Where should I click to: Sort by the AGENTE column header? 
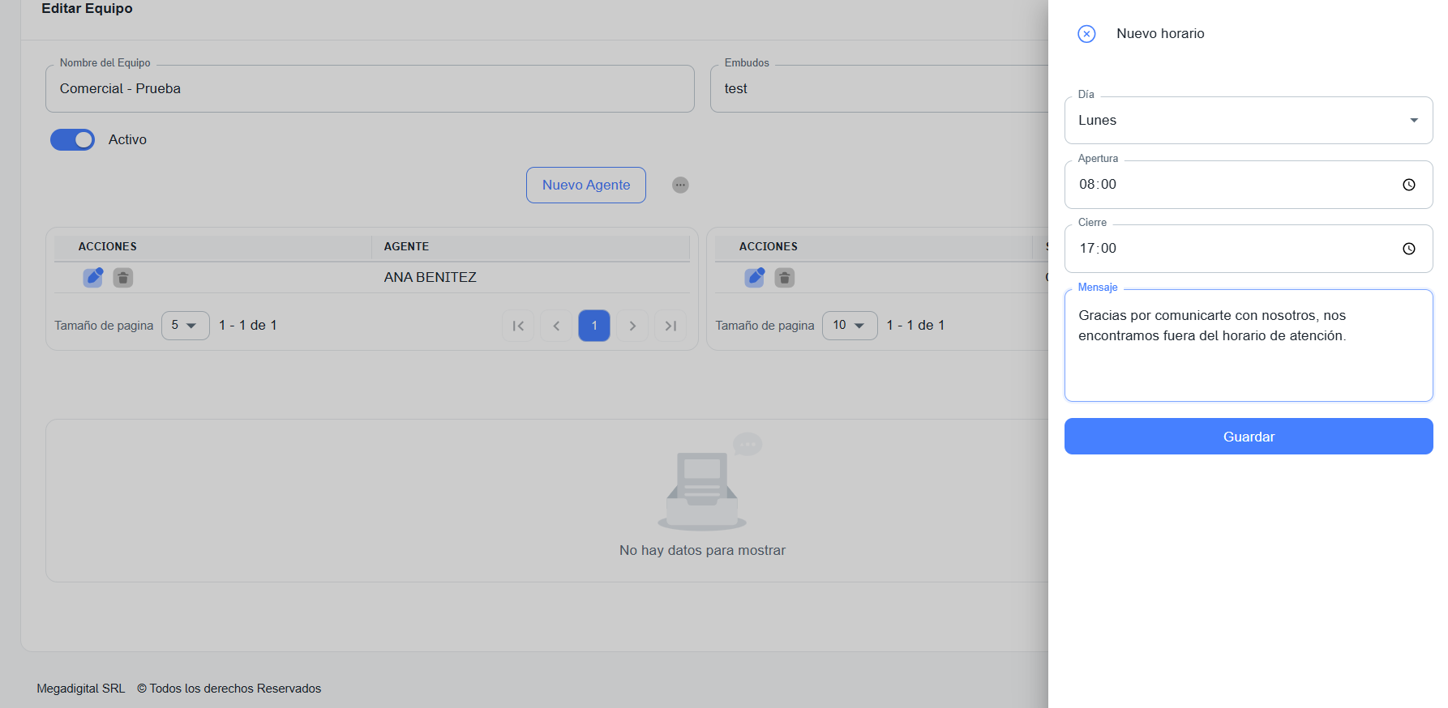click(406, 247)
